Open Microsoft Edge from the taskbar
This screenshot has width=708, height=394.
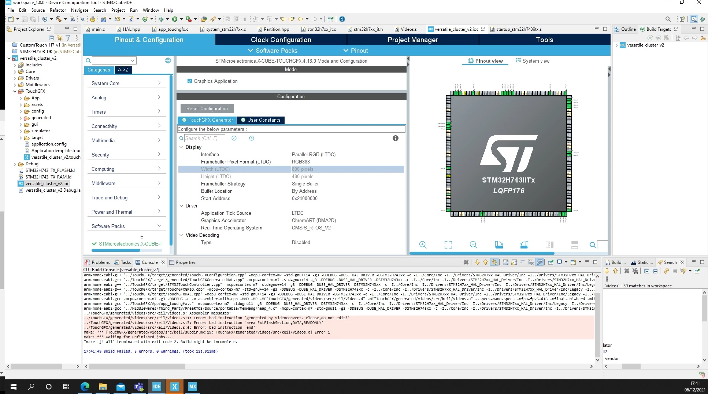[x=85, y=387]
